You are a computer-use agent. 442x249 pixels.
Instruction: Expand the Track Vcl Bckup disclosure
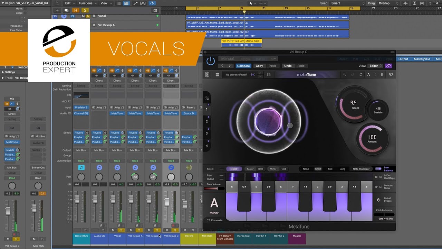[3, 78]
